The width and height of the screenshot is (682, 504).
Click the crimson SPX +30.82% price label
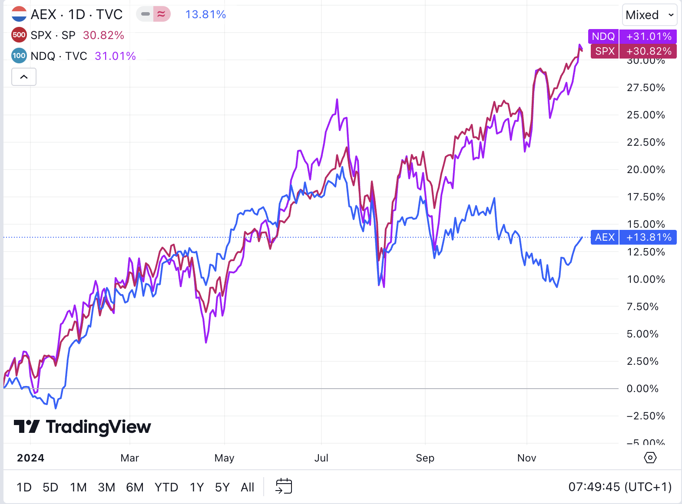click(x=633, y=51)
